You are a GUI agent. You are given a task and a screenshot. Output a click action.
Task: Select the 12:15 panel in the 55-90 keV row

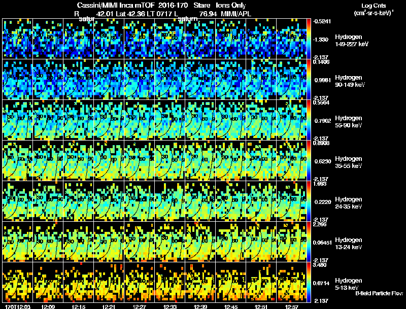point(79,120)
